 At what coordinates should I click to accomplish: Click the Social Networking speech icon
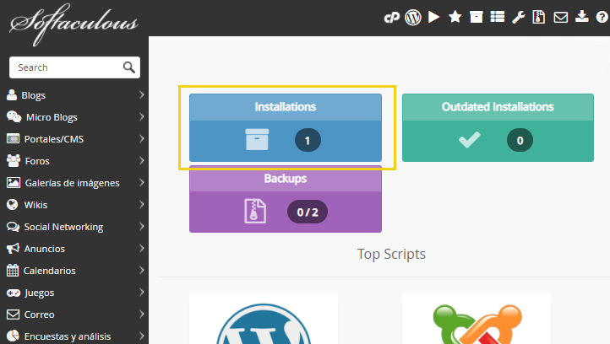pos(13,227)
